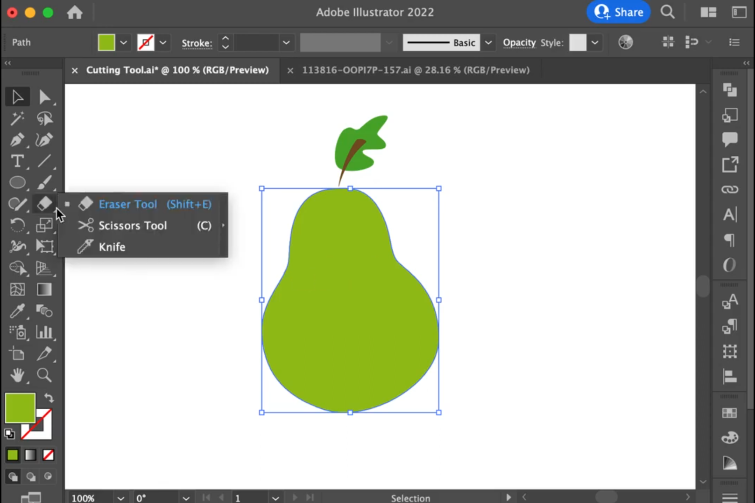Choose Knife from the flyout menu
Viewport: 755px width, 503px height.
click(x=112, y=247)
